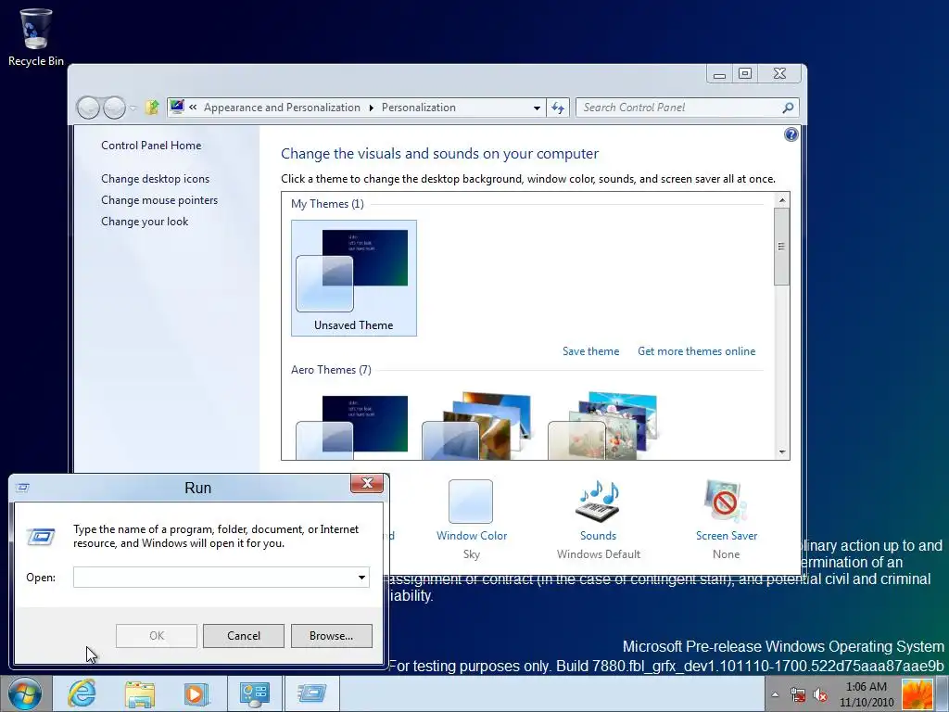The image size is (949, 712).
Task: Click the Screen Saver icon
Action: pyautogui.click(x=726, y=502)
